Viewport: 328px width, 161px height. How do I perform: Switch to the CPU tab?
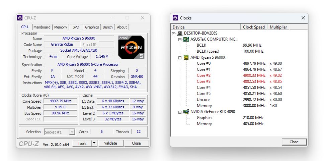tap(24, 27)
